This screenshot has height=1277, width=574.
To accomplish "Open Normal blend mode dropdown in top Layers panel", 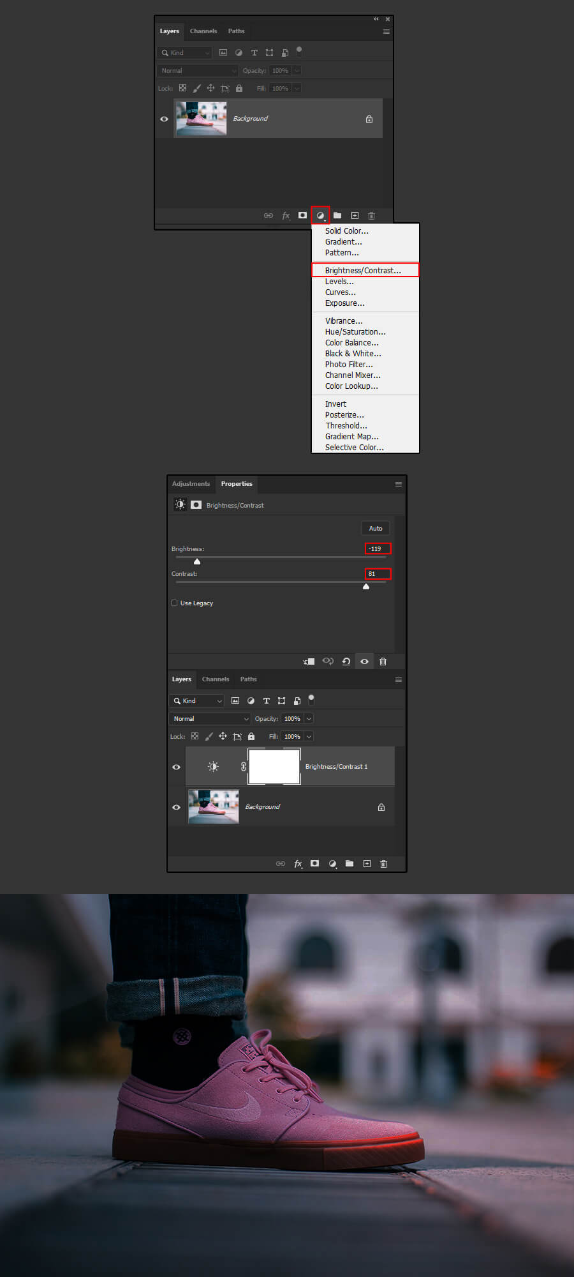I will (198, 71).
